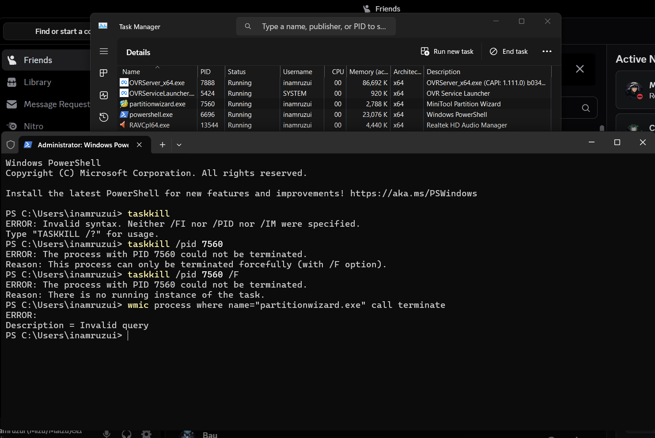Minimize the terminal window

point(591,142)
